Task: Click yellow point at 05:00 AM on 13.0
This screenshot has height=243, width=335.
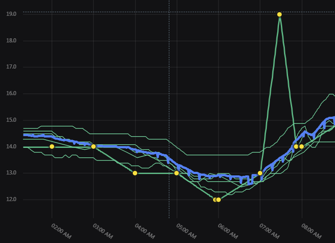Action: tap(177, 173)
